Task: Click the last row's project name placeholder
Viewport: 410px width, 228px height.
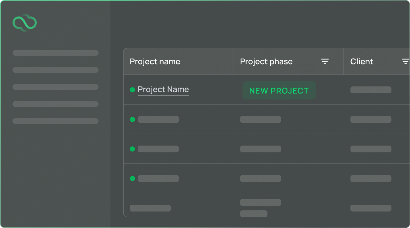Action: coord(150,208)
